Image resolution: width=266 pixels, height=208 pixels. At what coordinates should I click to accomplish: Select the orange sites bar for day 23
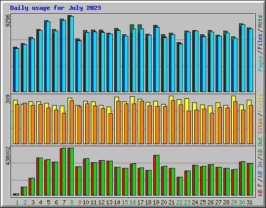pyautogui.click(x=189, y=127)
